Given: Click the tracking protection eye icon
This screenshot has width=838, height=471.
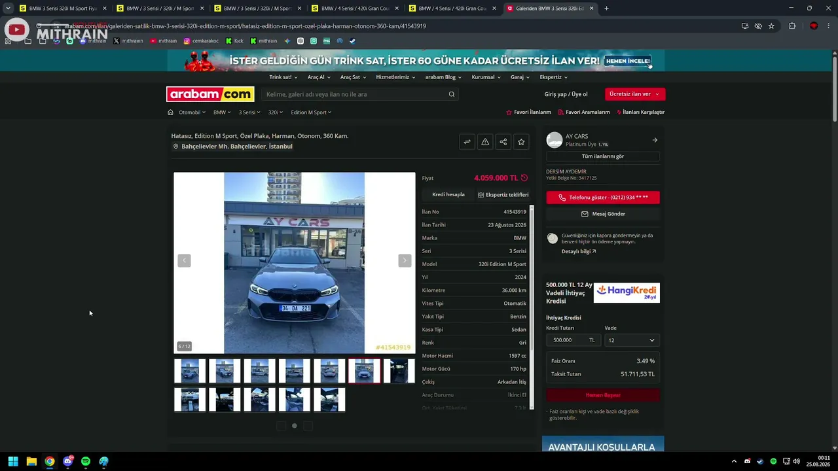Looking at the screenshot, I should [x=758, y=26].
